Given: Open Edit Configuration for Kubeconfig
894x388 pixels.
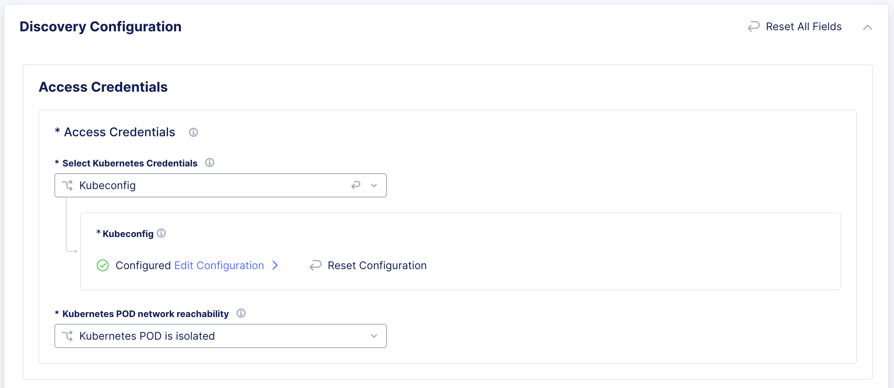Looking at the screenshot, I should [x=219, y=265].
